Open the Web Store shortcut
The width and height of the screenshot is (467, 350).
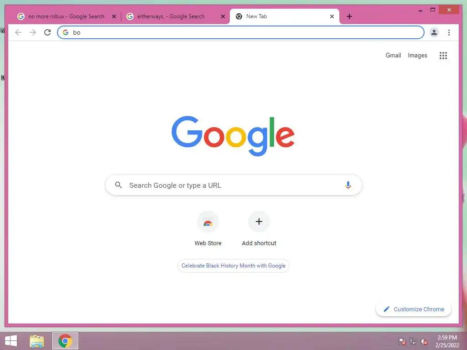[208, 229]
